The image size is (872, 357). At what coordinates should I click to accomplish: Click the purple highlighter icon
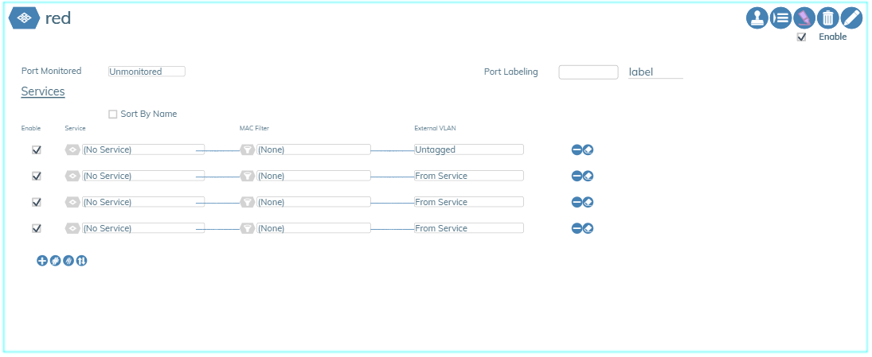(x=804, y=17)
